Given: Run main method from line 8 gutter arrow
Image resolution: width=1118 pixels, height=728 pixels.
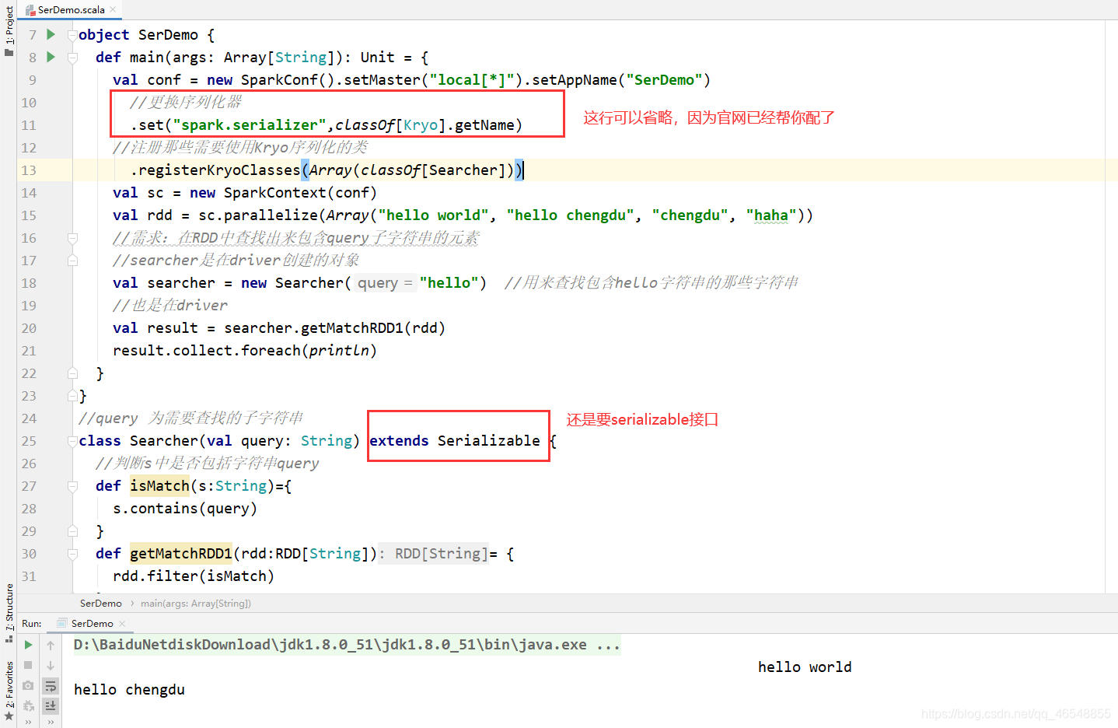Looking at the screenshot, I should 51,57.
